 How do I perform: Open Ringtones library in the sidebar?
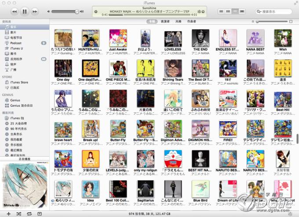25,64
